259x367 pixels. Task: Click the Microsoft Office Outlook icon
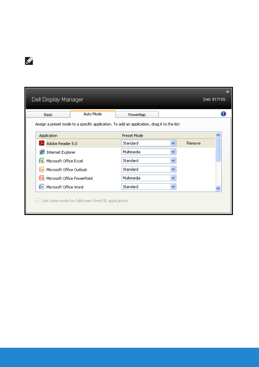[42, 169]
